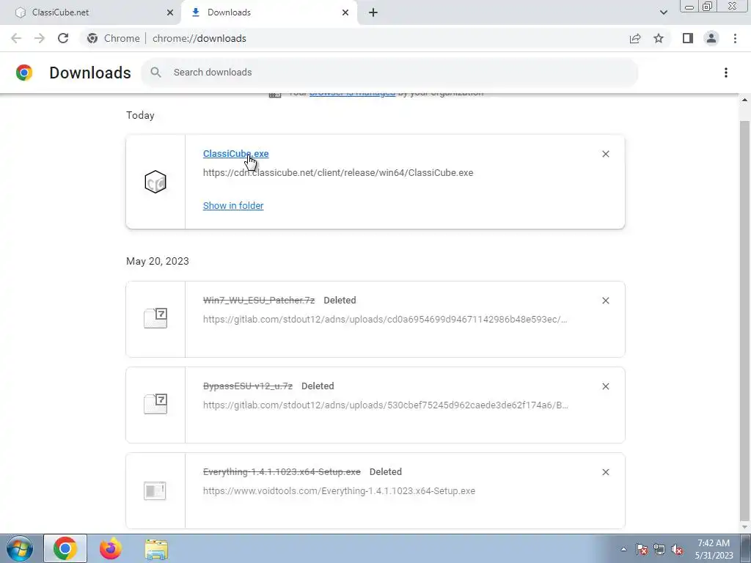Remove Win7_WU_ESU_Patcher.7z from the list
Viewport: 751px width, 563px height.
click(605, 301)
